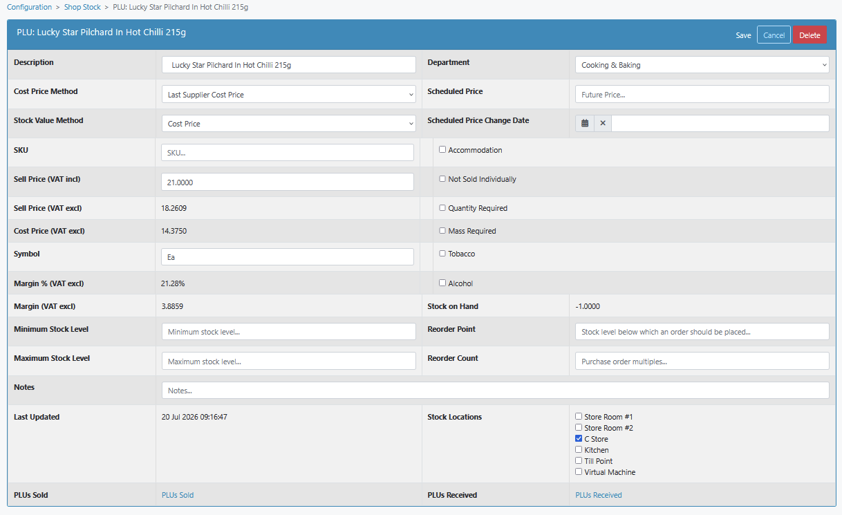Check the Virtual Machine stock location
This screenshot has width=842, height=515.
pyautogui.click(x=579, y=471)
